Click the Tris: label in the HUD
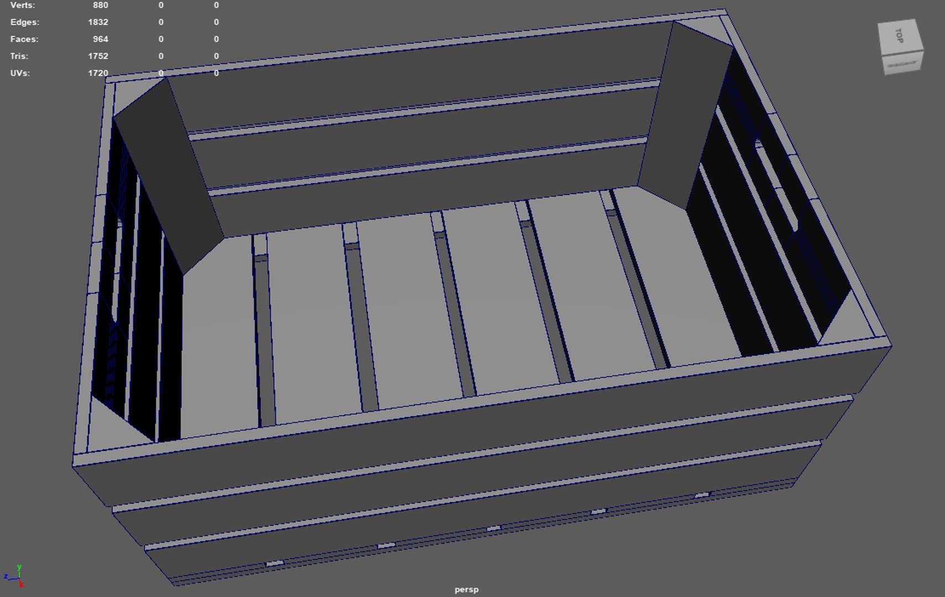The image size is (945, 597). tap(19, 56)
